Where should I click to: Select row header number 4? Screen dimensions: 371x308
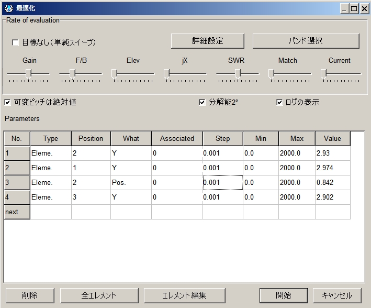(x=17, y=197)
